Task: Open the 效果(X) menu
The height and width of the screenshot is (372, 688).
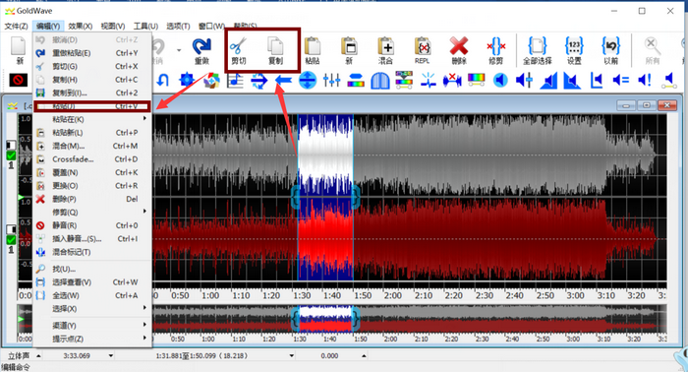Action: (80, 27)
